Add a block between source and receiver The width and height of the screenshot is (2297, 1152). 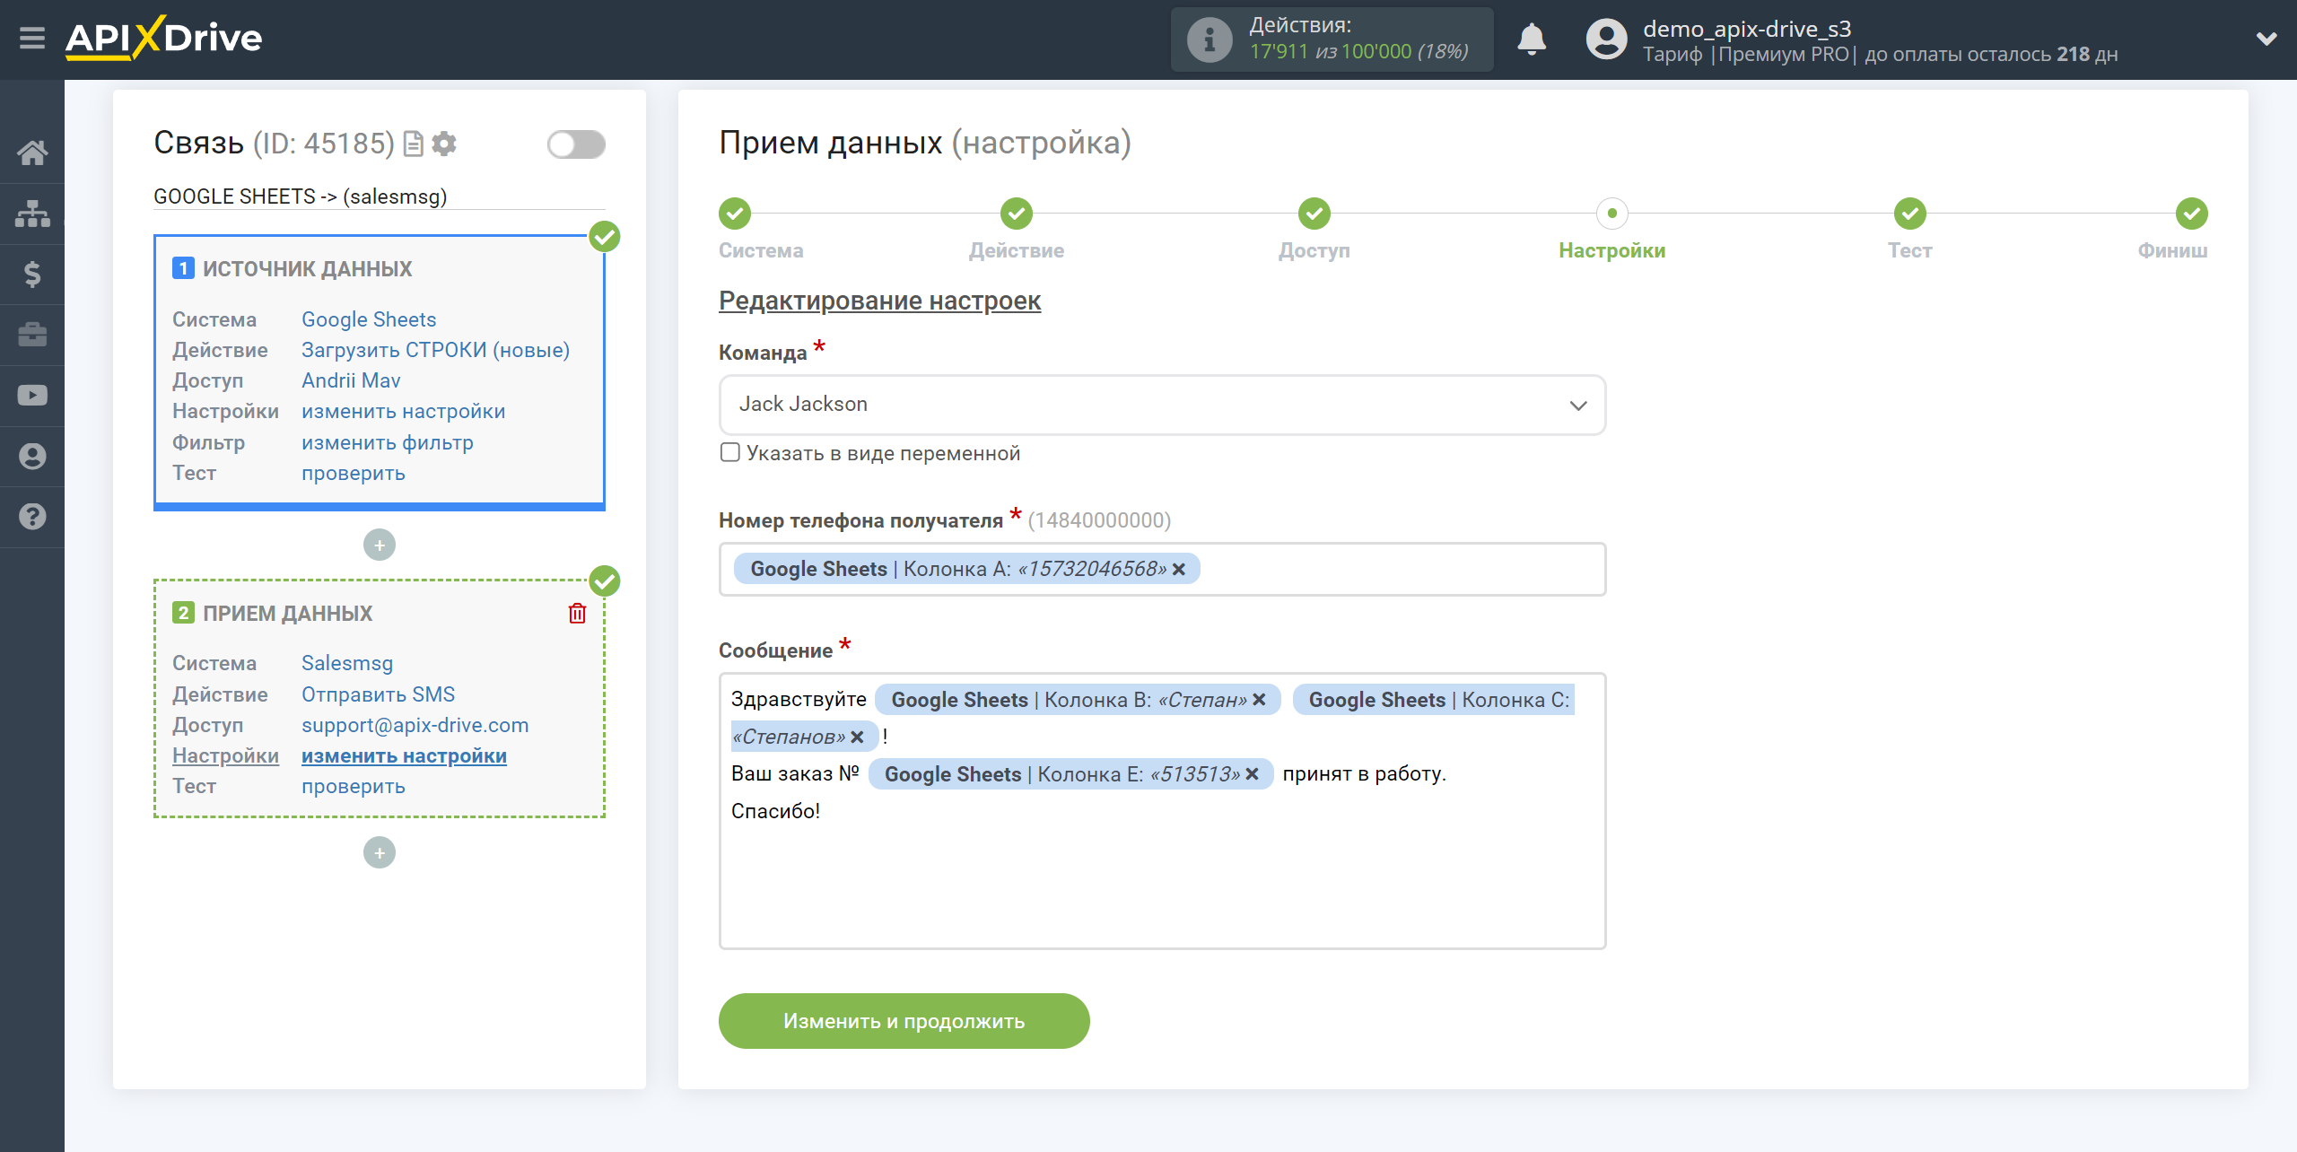[x=380, y=545]
